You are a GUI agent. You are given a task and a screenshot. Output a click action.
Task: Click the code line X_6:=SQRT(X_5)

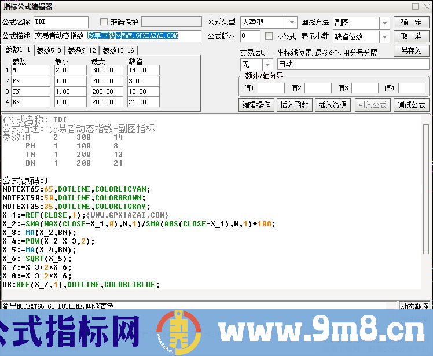(37, 259)
